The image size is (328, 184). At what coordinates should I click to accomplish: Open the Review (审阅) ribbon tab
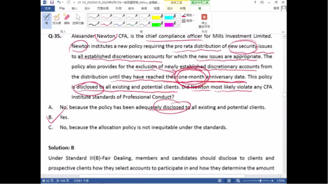(x=144, y=8)
